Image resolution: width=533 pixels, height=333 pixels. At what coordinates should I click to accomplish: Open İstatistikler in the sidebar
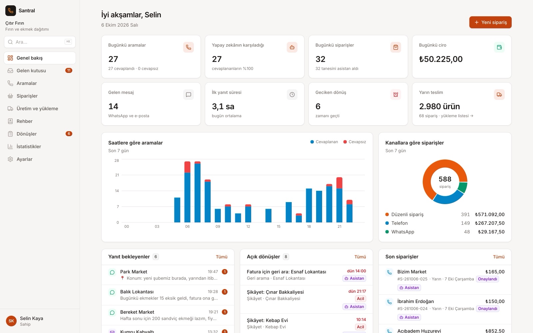(x=40, y=147)
